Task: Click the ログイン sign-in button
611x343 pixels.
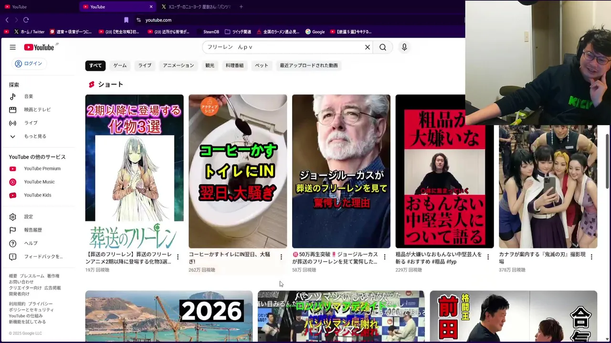Action: pyautogui.click(x=29, y=63)
